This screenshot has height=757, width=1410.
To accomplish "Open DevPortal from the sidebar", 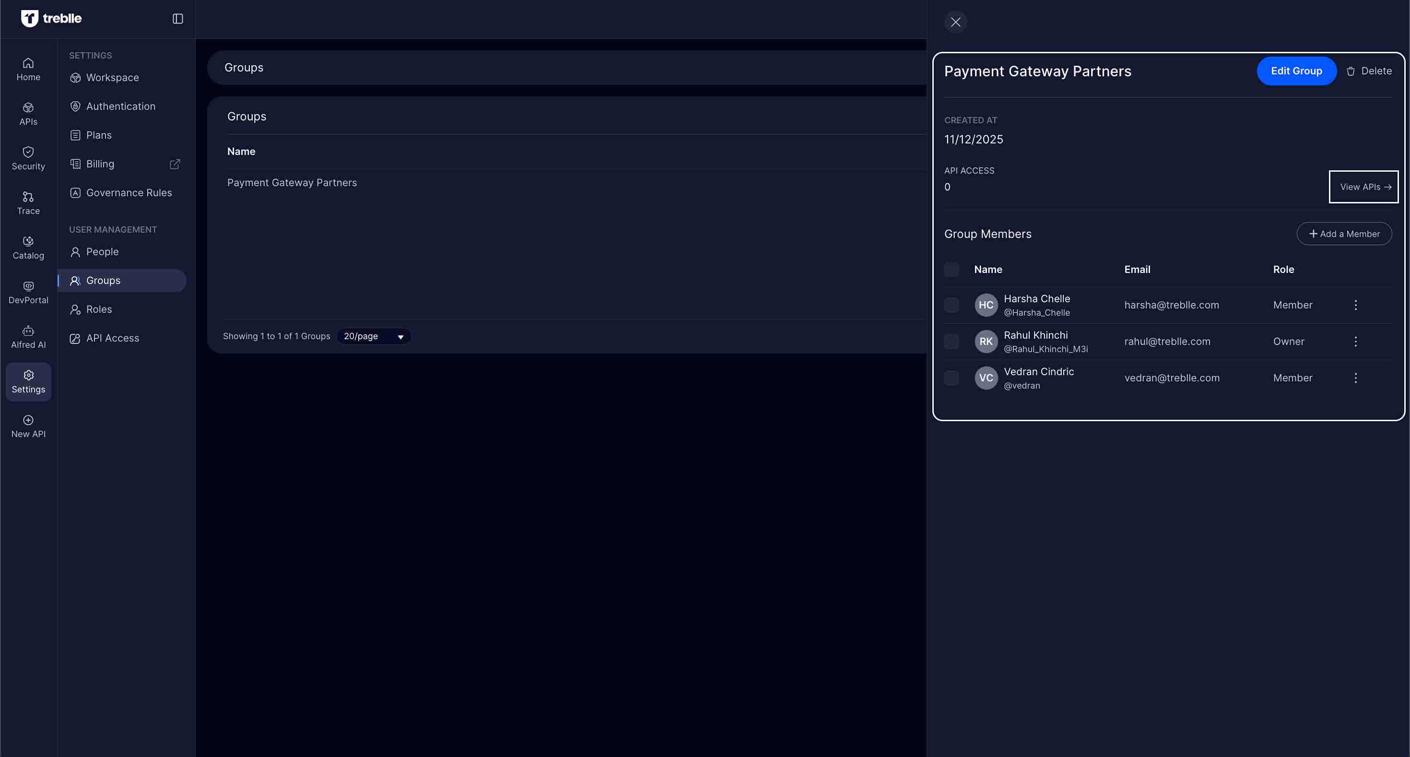I will tap(28, 291).
